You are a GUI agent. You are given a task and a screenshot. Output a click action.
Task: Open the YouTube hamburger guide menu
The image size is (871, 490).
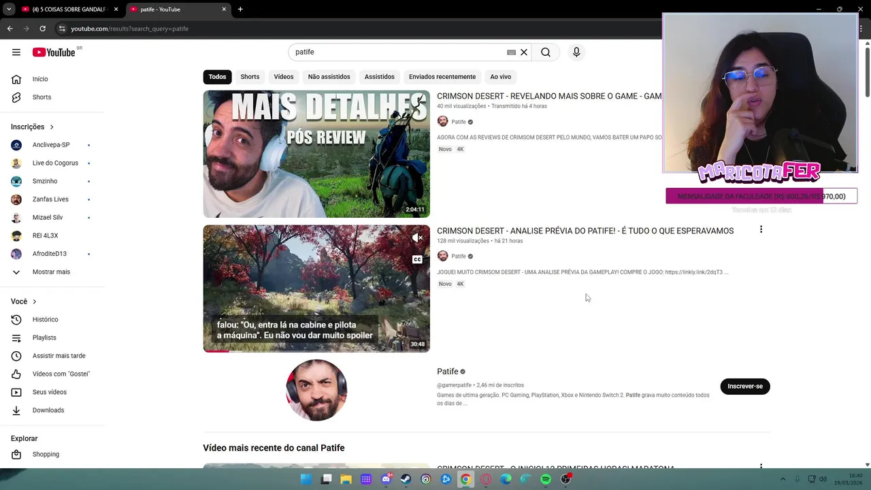16,52
